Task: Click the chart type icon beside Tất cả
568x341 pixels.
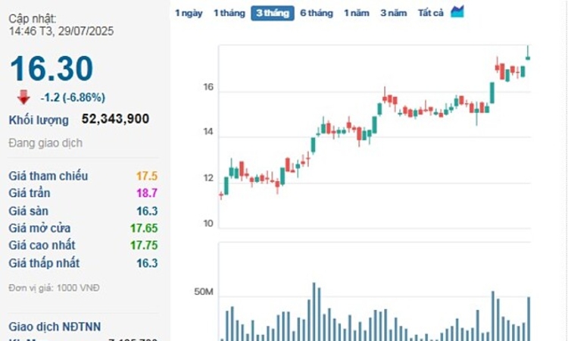Action: (457, 12)
